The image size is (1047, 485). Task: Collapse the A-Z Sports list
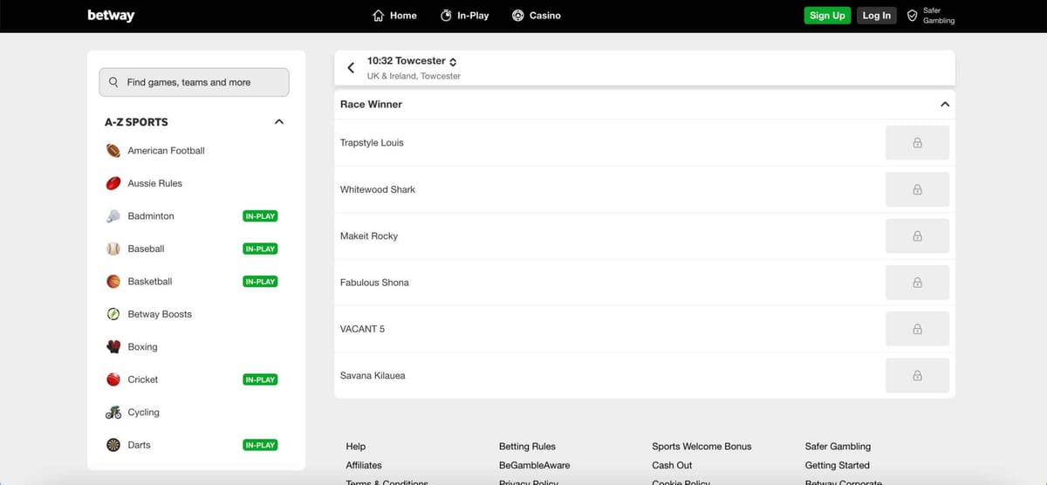click(279, 122)
